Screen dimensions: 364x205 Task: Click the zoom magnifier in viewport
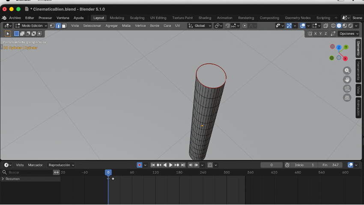click(x=347, y=71)
